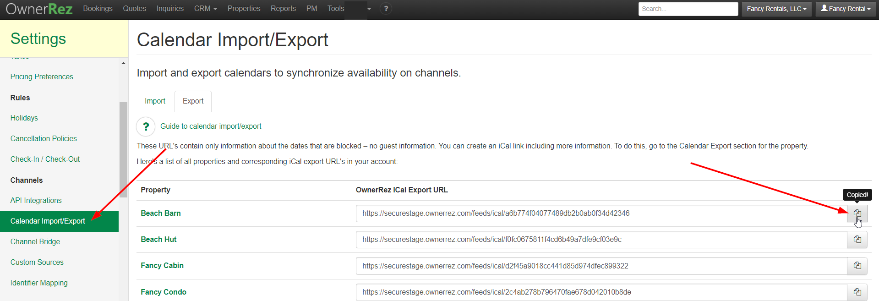This screenshot has width=879, height=301.
Task: Copy the Fancy Cabin iCal URL
Action: [x=857, y=266]
